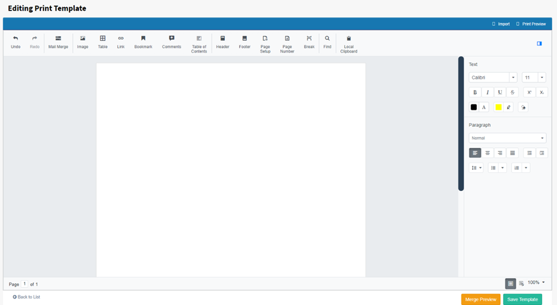Click the yellow highlight color swatch
557x305 pixels.
click(498, 107)
